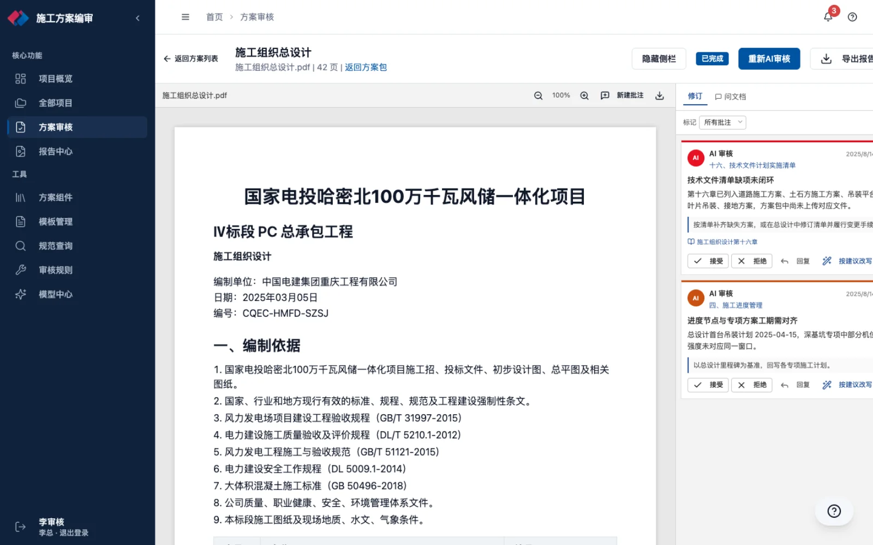This screenshot has height=545, width=873.
Task: Click 返回方案列表 back link
Action: [x=190, y=59]
